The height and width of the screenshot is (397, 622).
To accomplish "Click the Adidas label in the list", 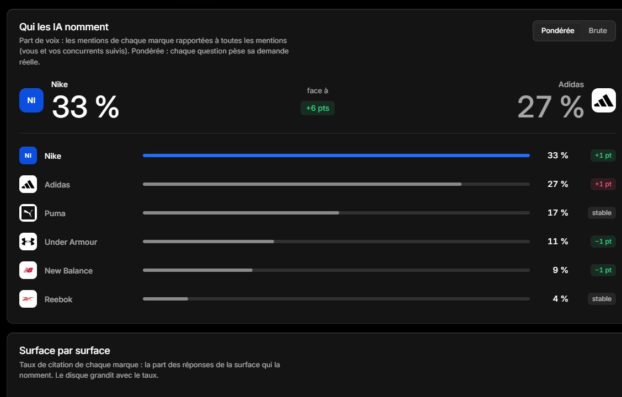I will (57, 184).
